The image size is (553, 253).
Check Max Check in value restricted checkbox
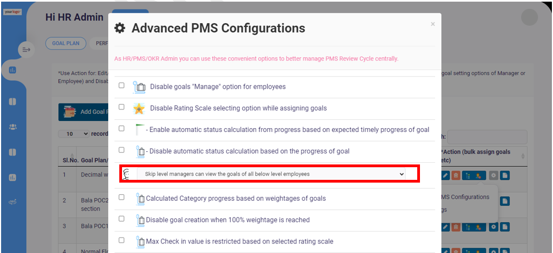[x=121, y=240]
